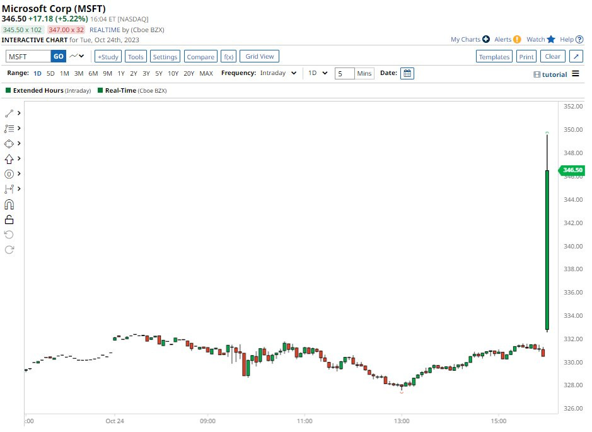Select the Fibonacci retracement tool

[x=9, y=128]
